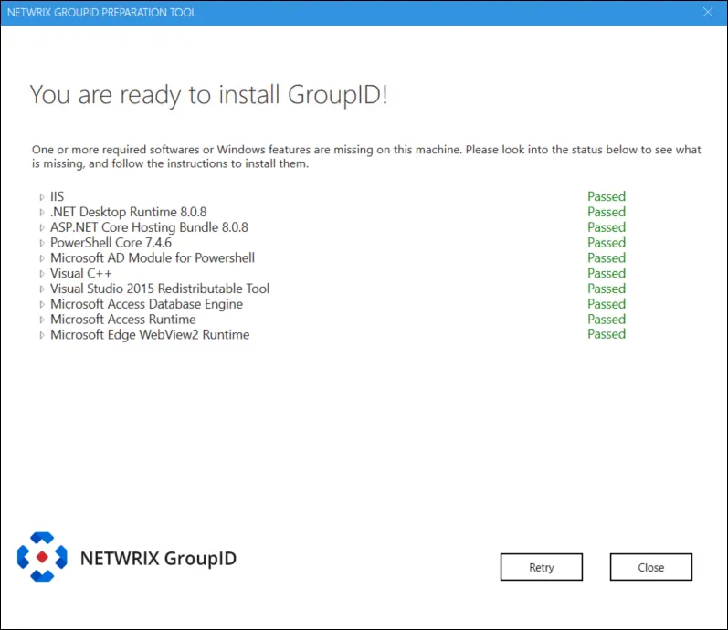Click Passed status for Access Database Engine
This screenshot has width=728, height=630.
[x=607, y=304]
